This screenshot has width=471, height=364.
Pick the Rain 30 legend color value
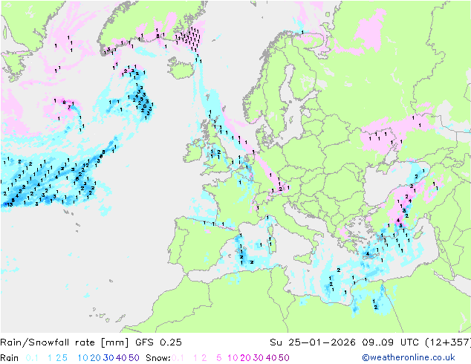point(108,358)
